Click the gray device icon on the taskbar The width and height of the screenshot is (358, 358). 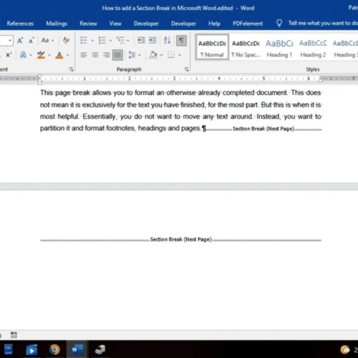pyautogui.click(x=100, y=349)
